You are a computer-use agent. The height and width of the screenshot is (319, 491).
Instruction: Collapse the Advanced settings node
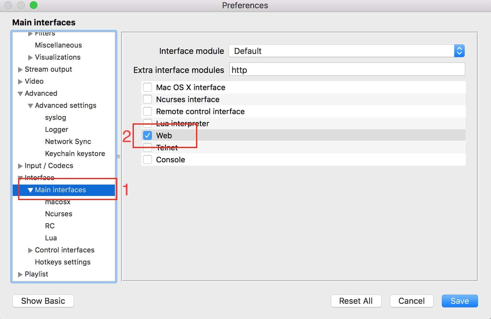(x=30, y=106)
